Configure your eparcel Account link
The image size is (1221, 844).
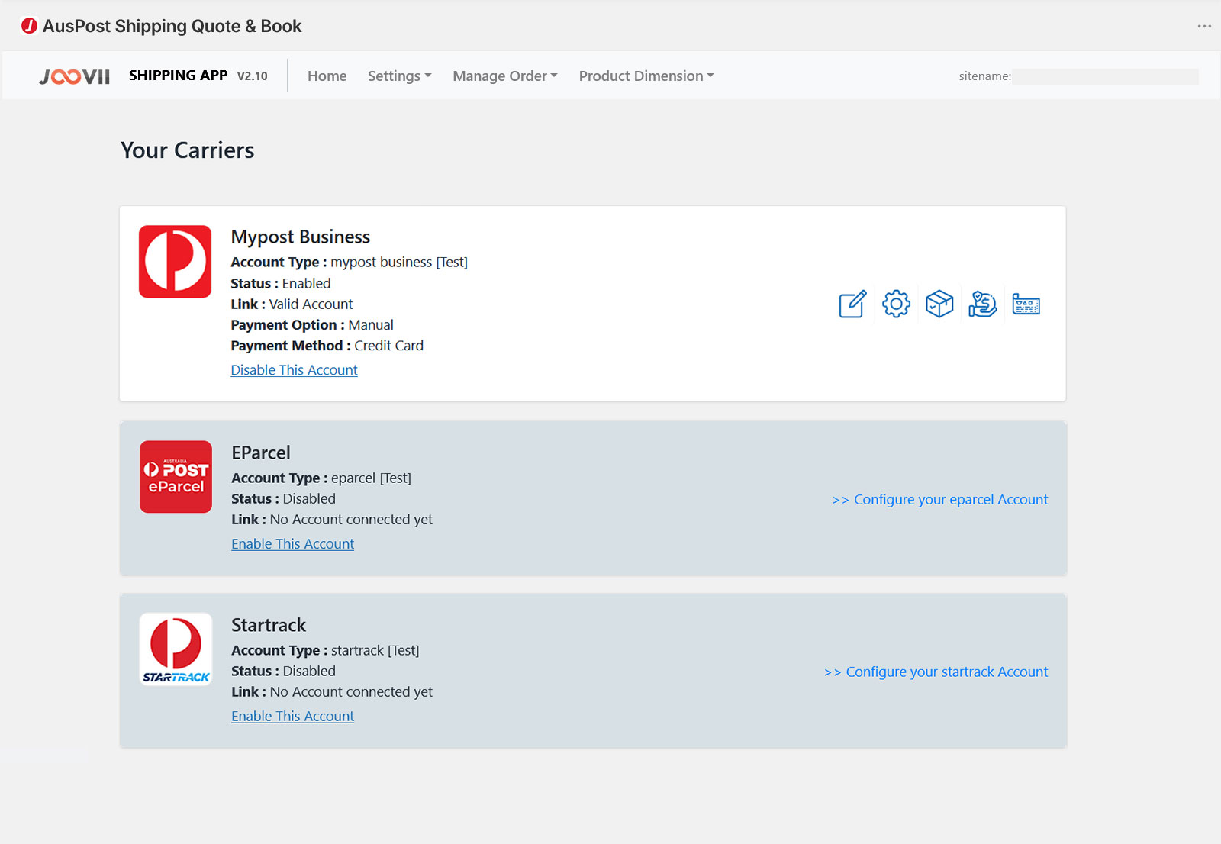[x=940, y=500]
